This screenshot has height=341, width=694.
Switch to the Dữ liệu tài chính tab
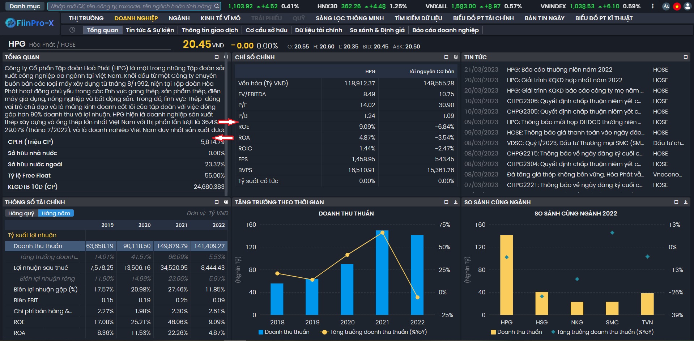click(x=318, y=30)
